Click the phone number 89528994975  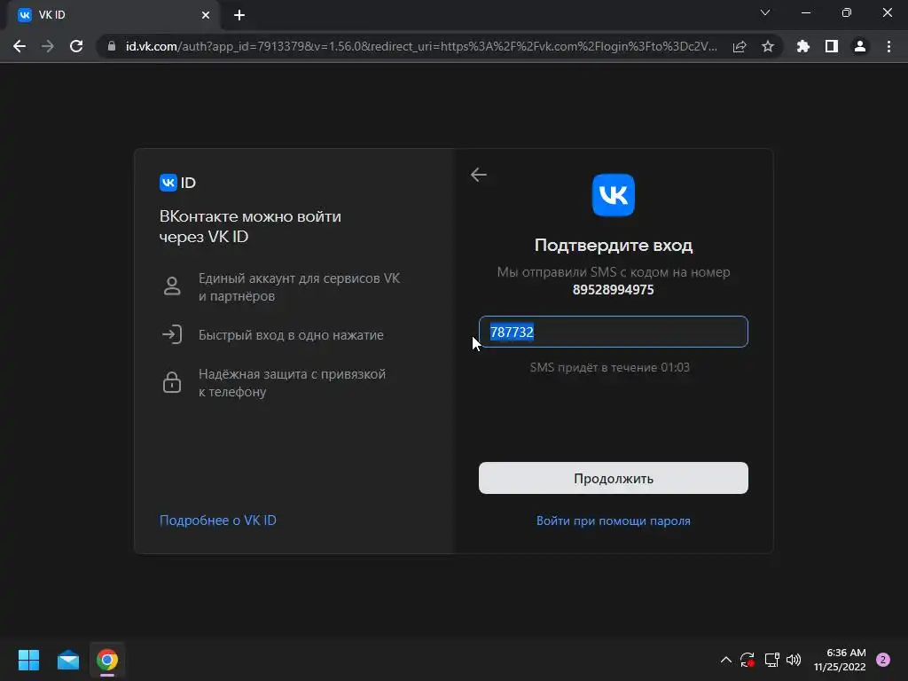[614, 290]
